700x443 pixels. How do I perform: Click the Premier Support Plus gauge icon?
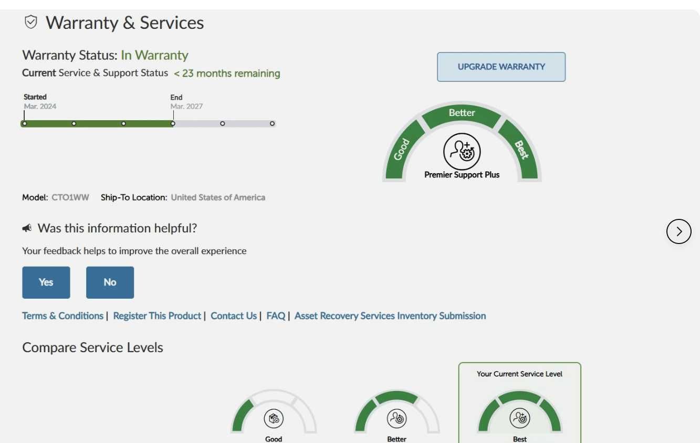tap(462, 151)
